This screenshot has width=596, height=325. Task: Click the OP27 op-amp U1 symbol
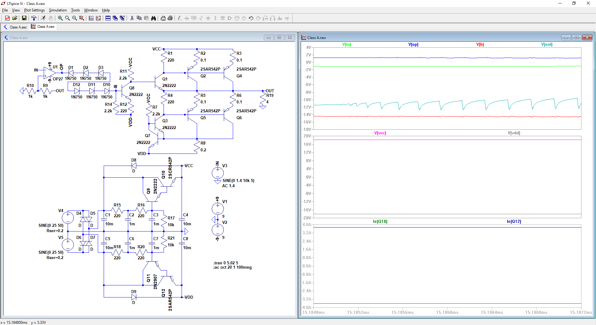[x=49, y=73]
